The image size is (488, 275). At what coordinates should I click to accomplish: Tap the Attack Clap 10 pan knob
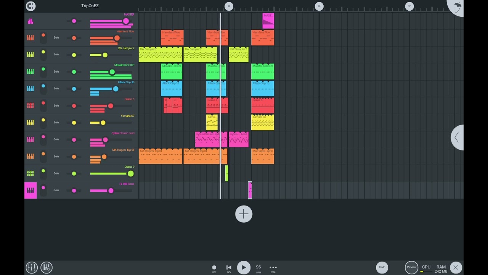click(x=74, y=89)
